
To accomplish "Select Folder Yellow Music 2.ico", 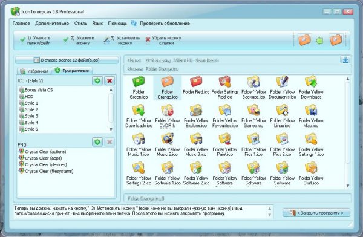I will 168,145.
